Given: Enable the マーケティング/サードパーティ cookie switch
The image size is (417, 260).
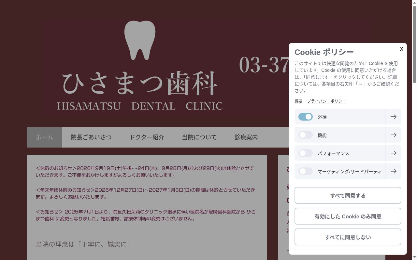Looking at the screenshot, I should 306,171.
